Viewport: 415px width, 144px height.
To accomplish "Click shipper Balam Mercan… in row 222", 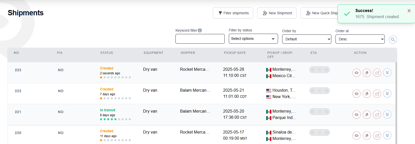I will [x=195, y=90].
